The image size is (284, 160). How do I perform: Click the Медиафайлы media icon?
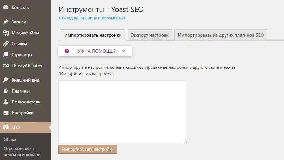click(6, 33)
